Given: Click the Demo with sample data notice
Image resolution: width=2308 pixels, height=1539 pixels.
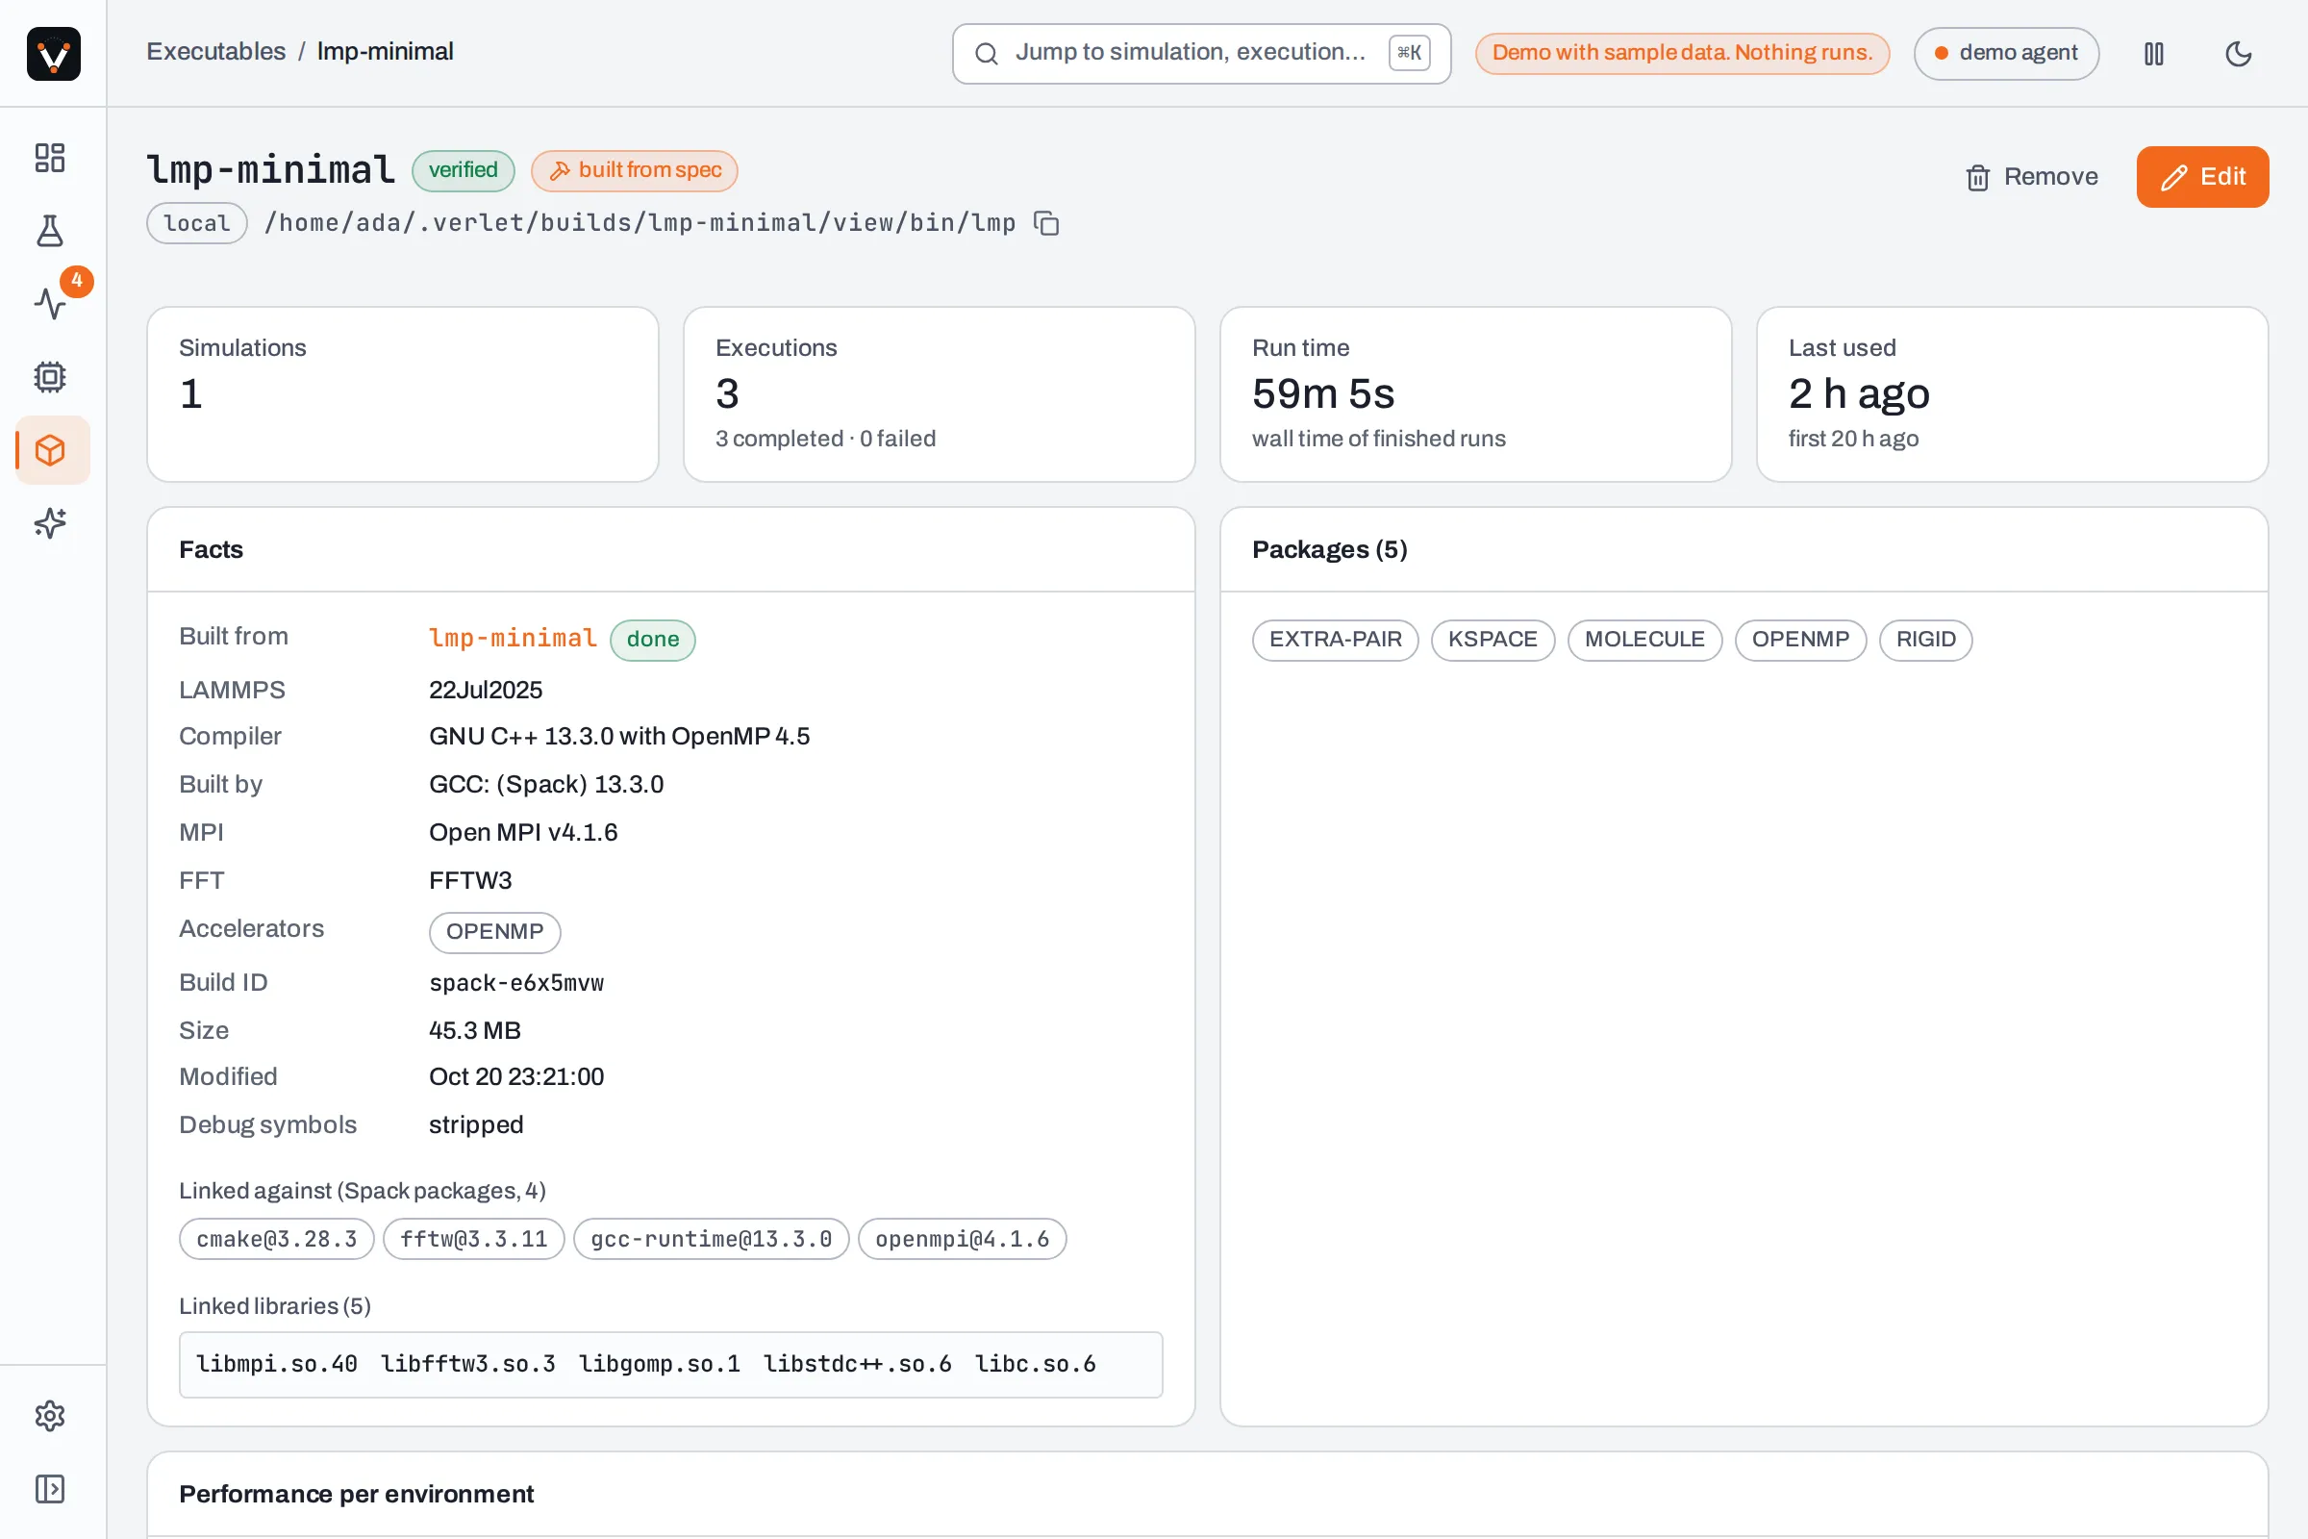Looking at the screenshot, I should (x=1682, y=53).
